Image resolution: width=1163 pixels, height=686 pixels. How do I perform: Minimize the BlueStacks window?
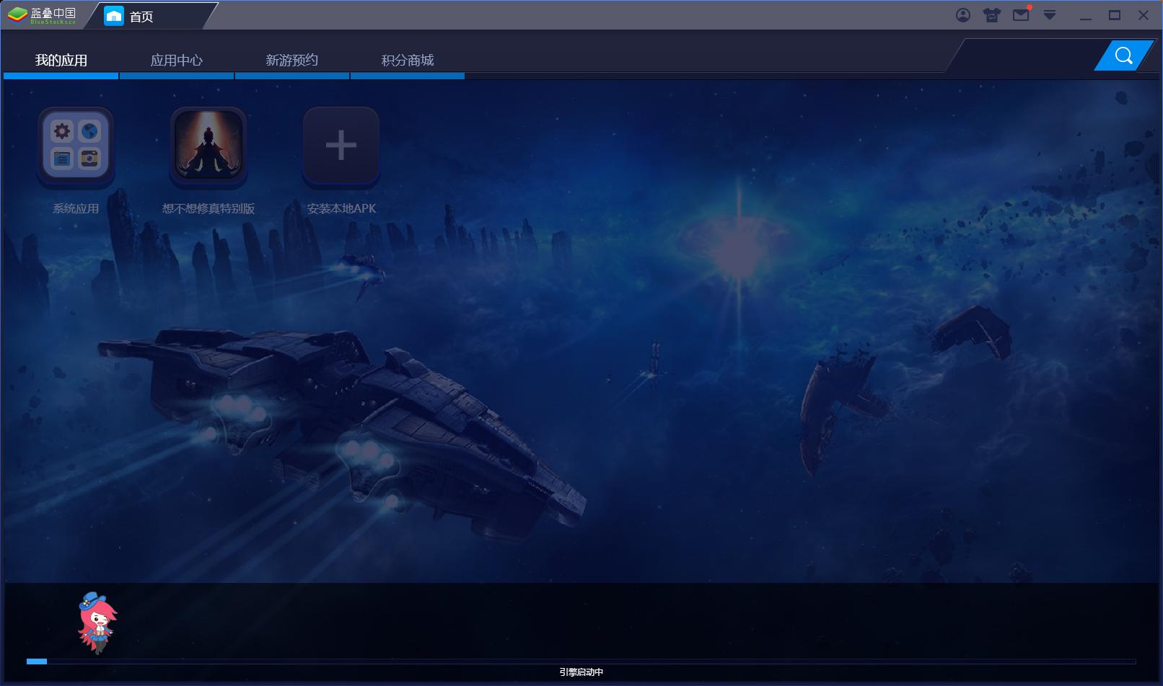point(1086,15)
